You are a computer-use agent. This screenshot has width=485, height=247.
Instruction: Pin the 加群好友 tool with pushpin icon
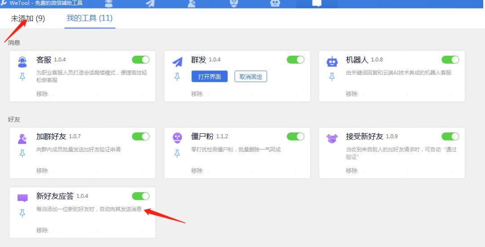(x=22, y=154)
